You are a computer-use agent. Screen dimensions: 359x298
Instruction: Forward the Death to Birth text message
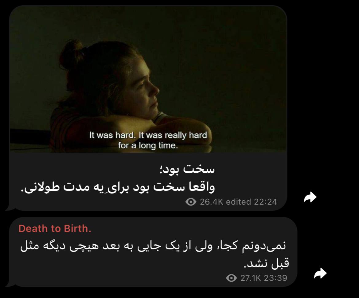320,273
